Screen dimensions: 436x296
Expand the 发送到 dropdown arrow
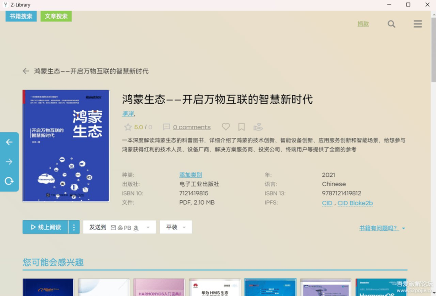tap(148, 228)
